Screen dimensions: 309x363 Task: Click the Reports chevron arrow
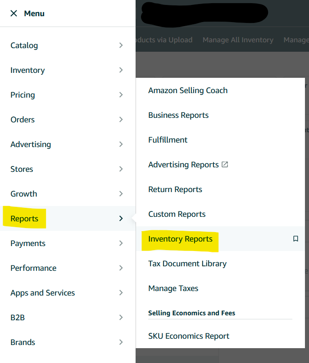point(121,219)
